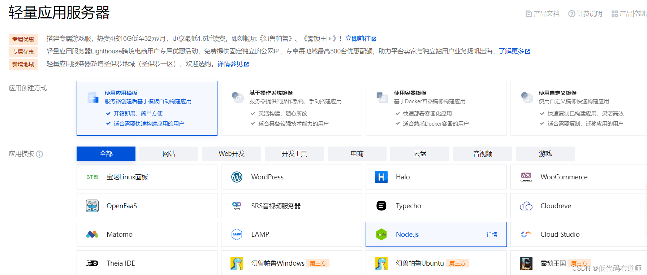Select the Theia IDE template name
647x275 pixels.
(x=121, y=263)
